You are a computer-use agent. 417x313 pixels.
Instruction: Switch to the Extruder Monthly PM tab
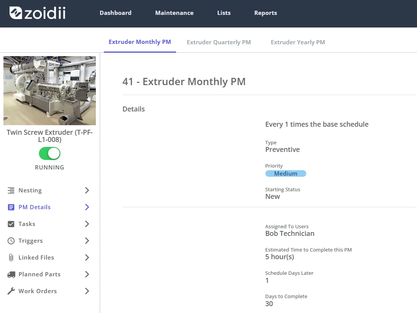click(140, 42)
